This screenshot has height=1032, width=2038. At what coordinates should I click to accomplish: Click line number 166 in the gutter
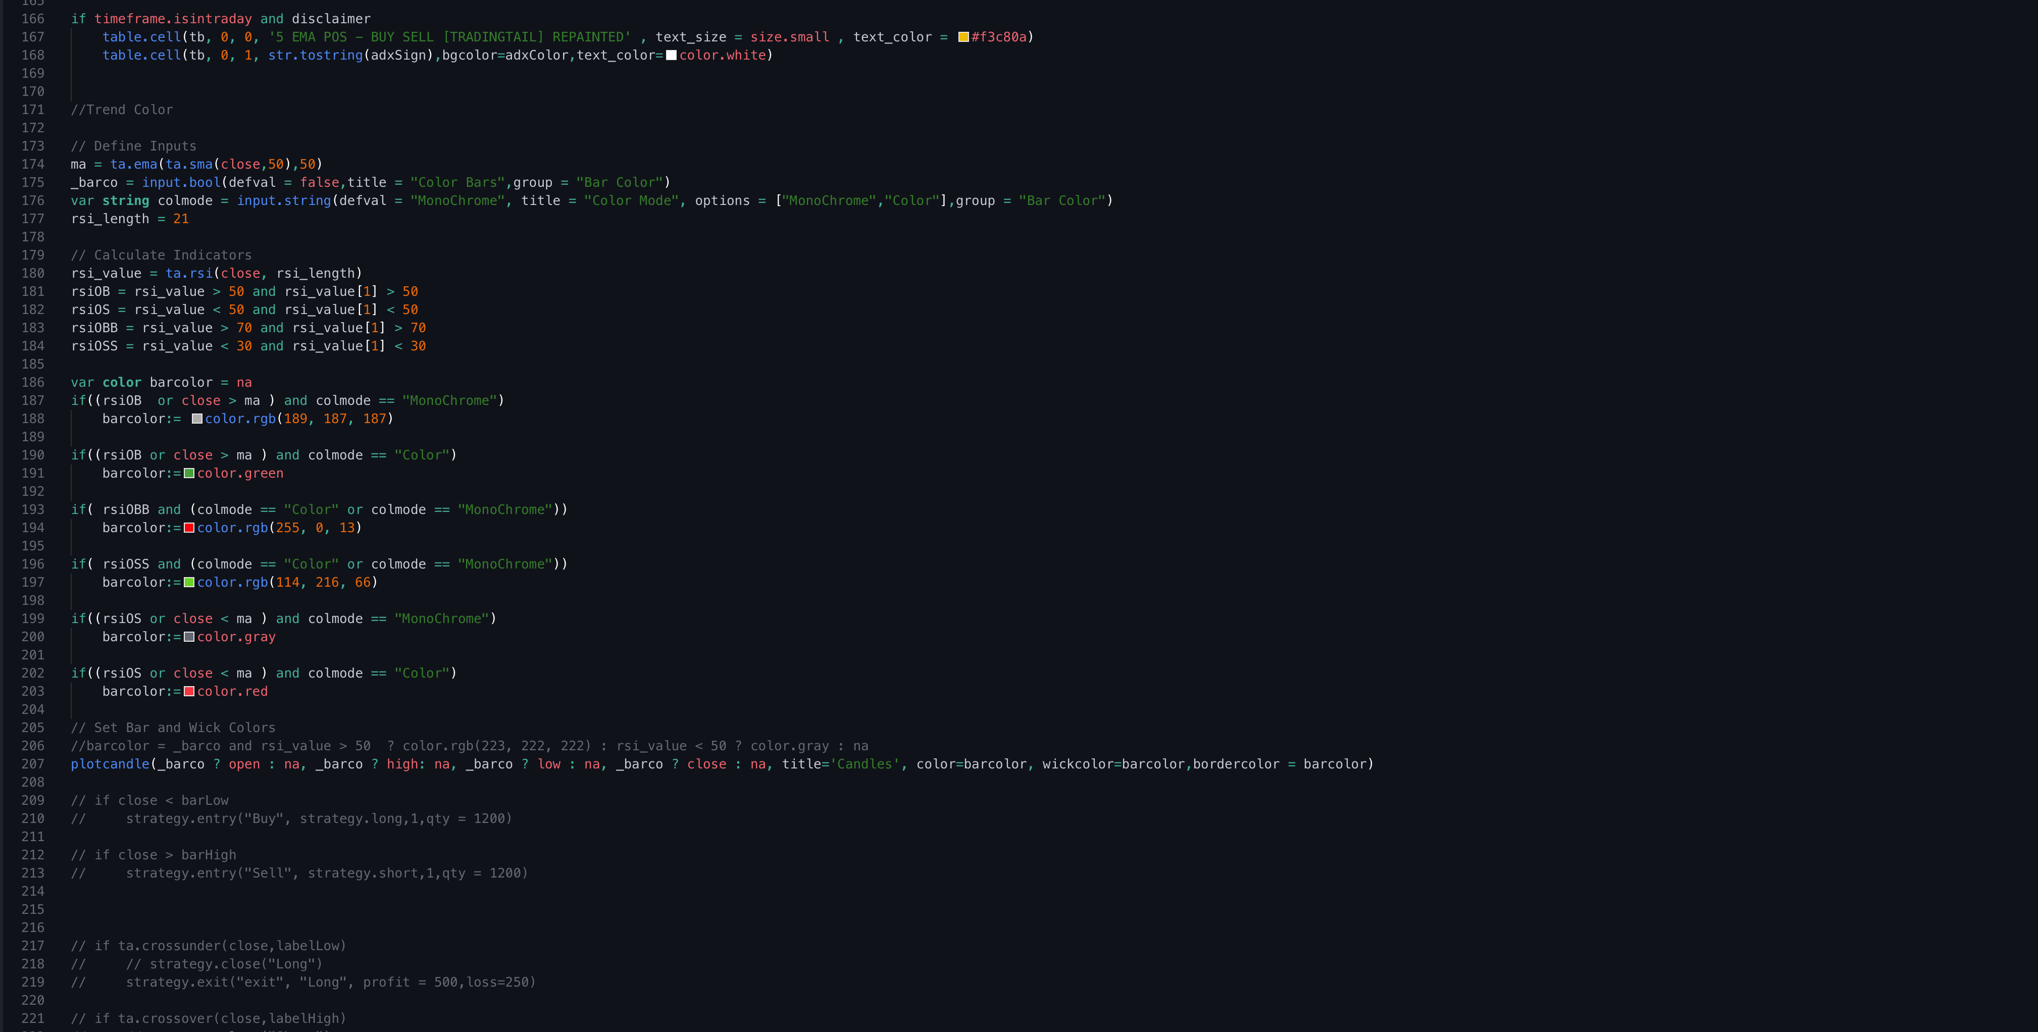(x=33, y=19)
